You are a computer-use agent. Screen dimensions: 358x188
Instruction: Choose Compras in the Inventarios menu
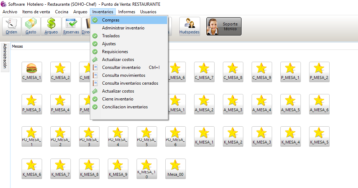pos(111,20)
